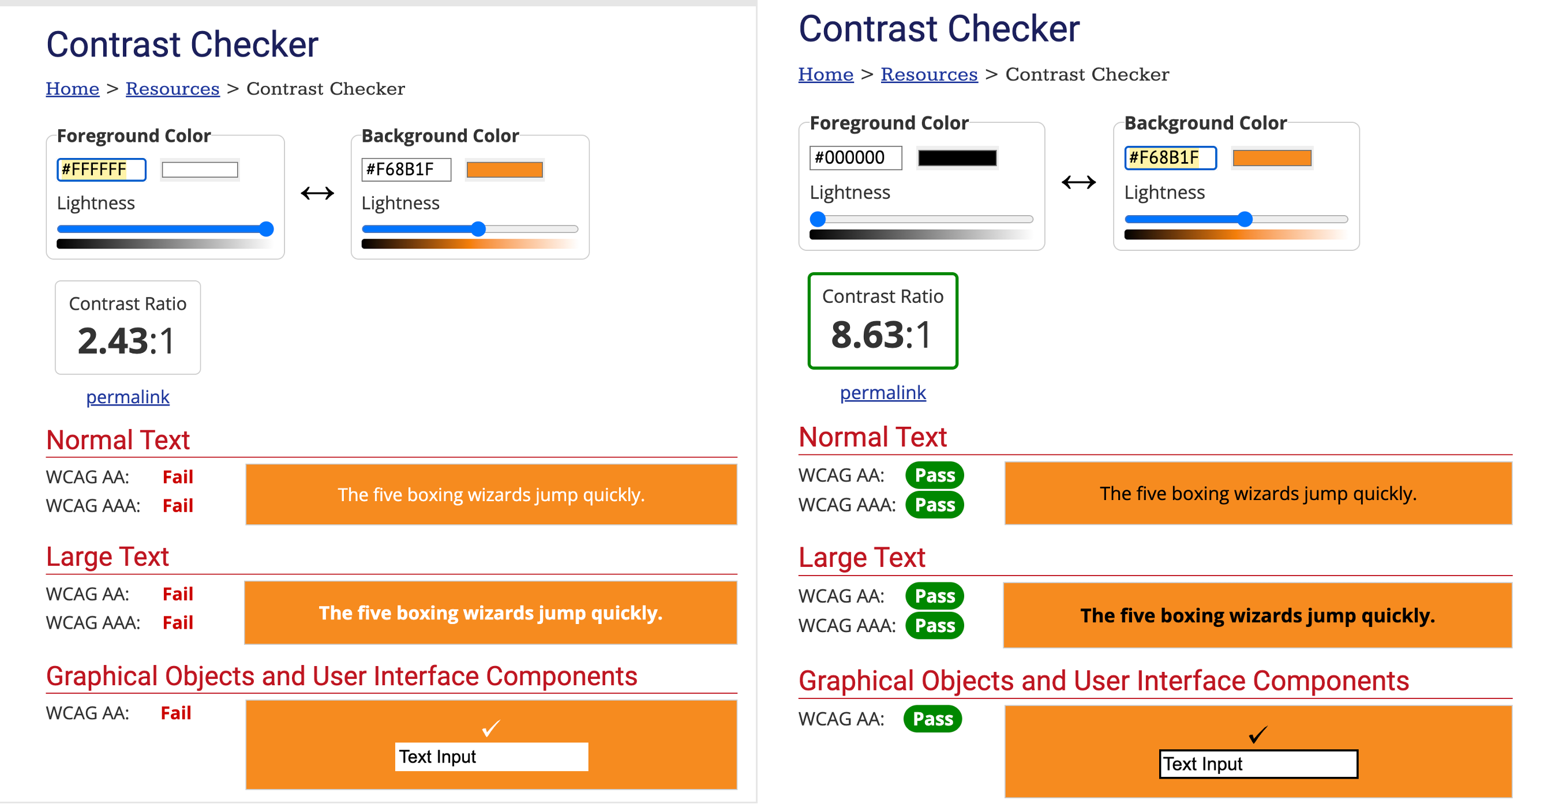Click white foreground lightness slider handle
1555x808 pixels.
(266, 229)
